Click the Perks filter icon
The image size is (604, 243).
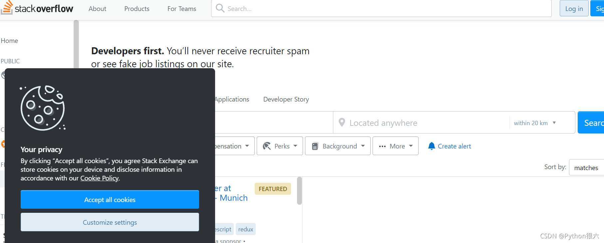click(267, 146)
